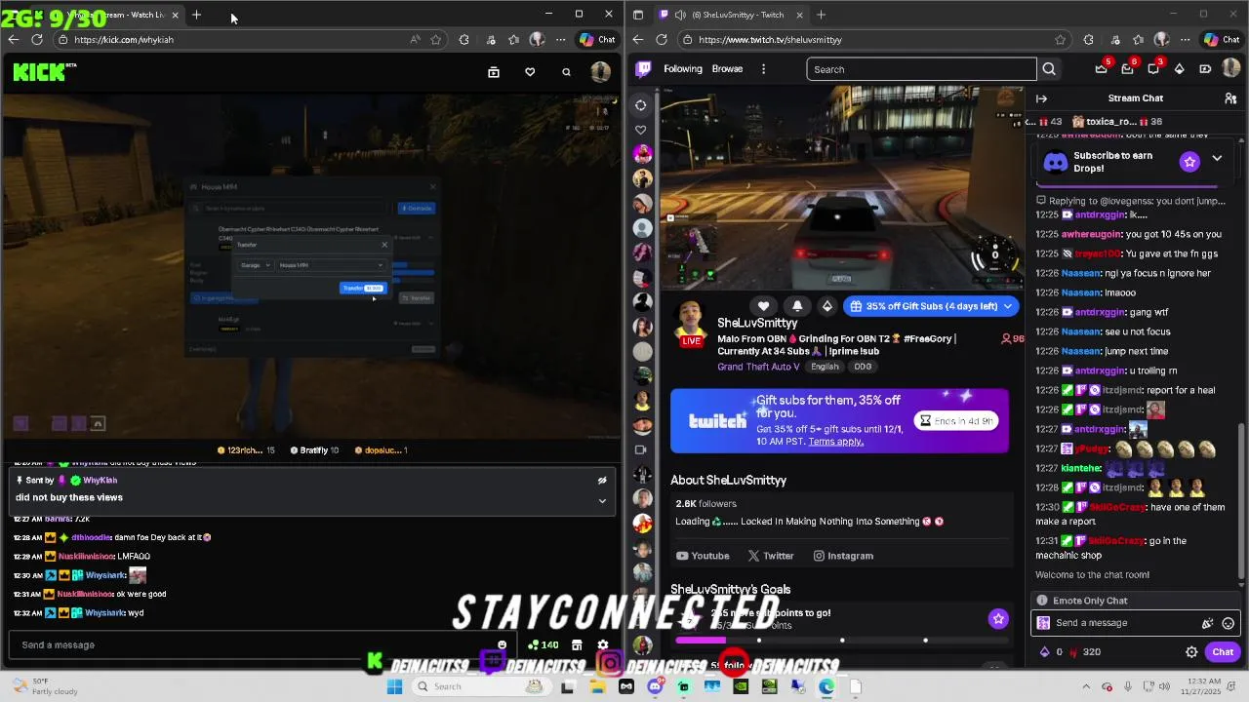The image size is (1249, 702).
Task: Open the Windows Start button
Action: click(x=394, y=686)
